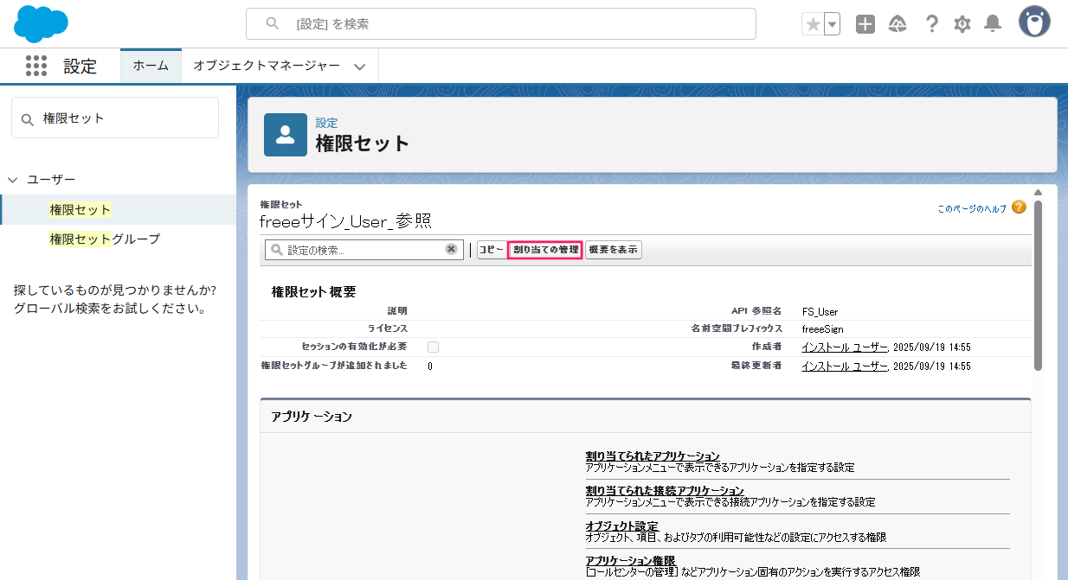
Task: Open 割り当てられたアプリケーション link
Action: pos(653,456)
